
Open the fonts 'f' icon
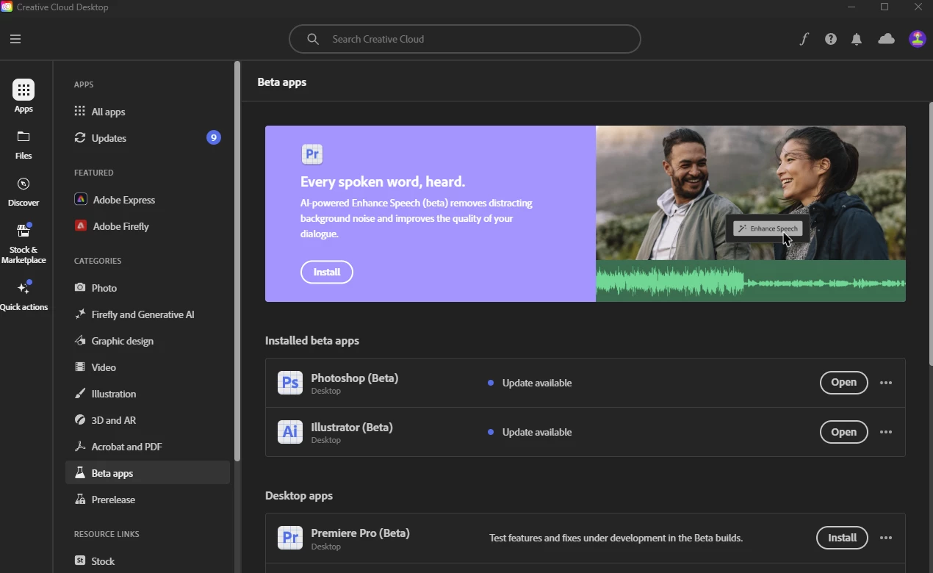804,39
